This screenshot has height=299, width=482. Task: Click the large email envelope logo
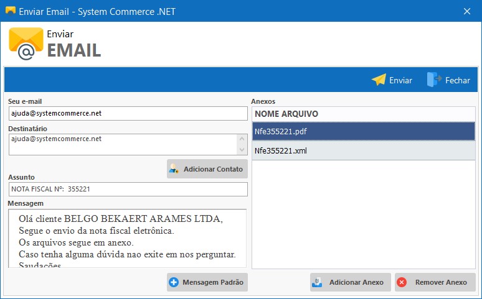26,44
